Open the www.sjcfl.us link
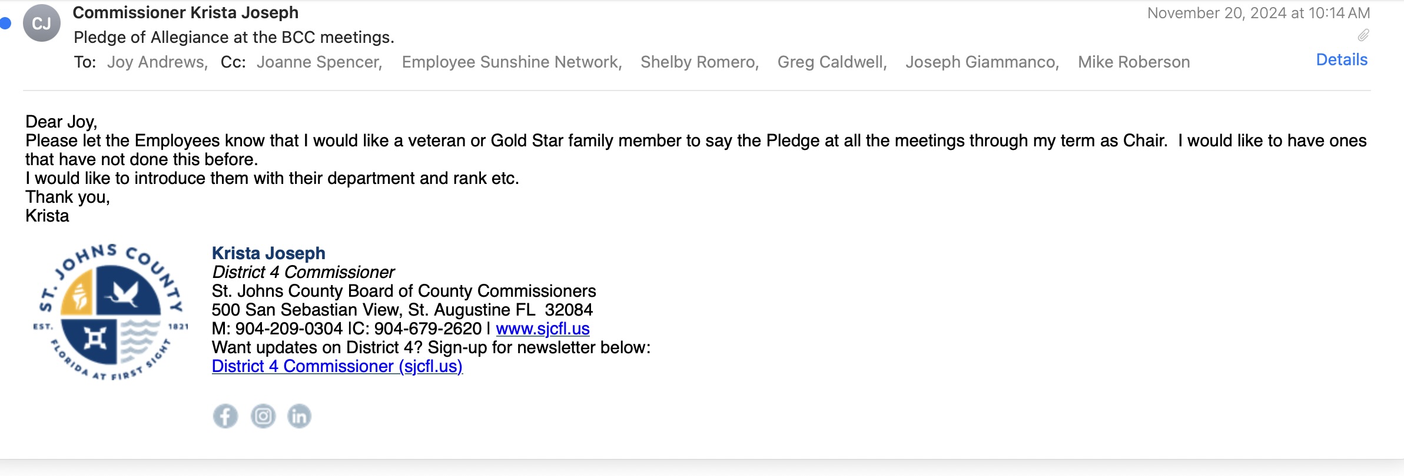The width and height of the screenshot is (1404, 476). coord(542,328)
